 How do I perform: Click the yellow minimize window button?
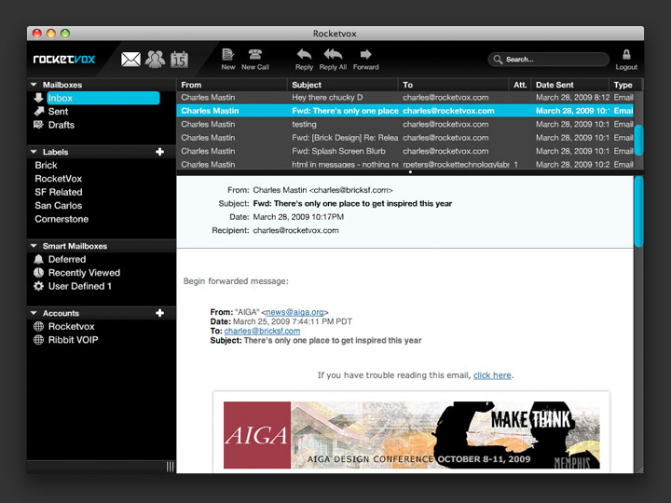tap(51, 34)
